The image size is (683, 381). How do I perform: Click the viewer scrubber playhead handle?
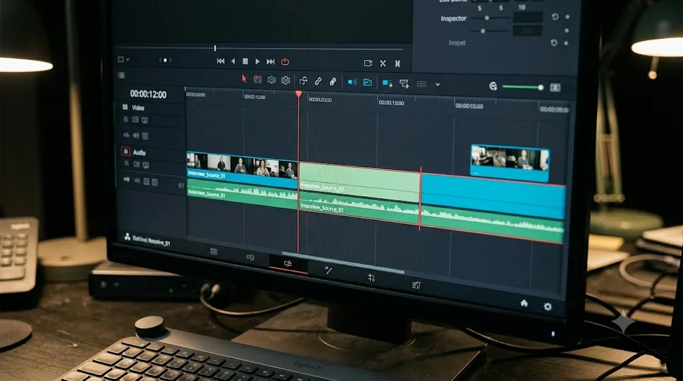click(x=215, y=48)
